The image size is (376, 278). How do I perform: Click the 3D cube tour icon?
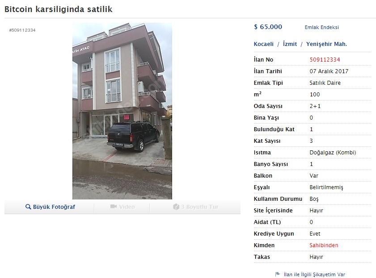pos(176,207)
